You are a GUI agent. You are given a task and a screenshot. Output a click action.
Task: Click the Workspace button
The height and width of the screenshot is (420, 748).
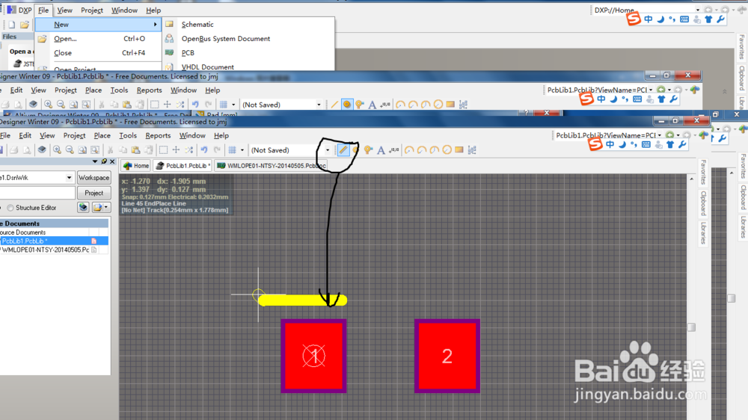94,177
